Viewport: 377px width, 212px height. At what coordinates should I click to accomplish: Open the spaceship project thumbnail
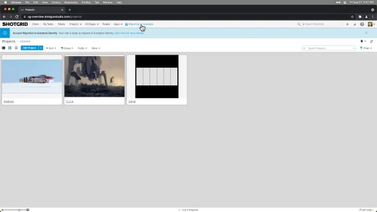click(32, 77)
